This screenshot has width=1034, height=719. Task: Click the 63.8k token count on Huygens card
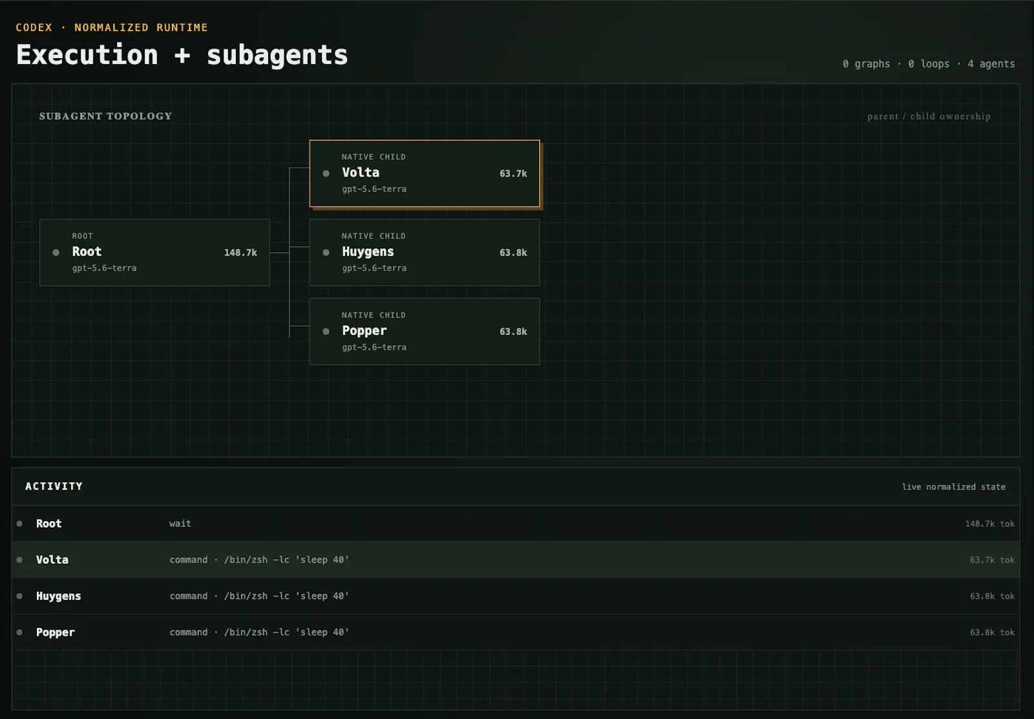coord(513,253)
